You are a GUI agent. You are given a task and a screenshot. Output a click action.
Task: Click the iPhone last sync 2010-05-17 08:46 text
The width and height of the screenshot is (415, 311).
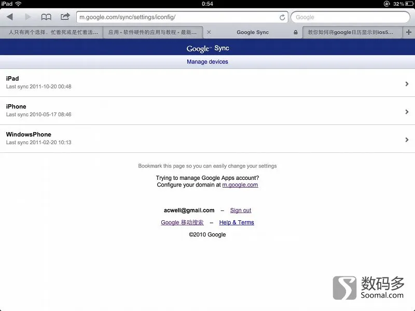(38, 115)
